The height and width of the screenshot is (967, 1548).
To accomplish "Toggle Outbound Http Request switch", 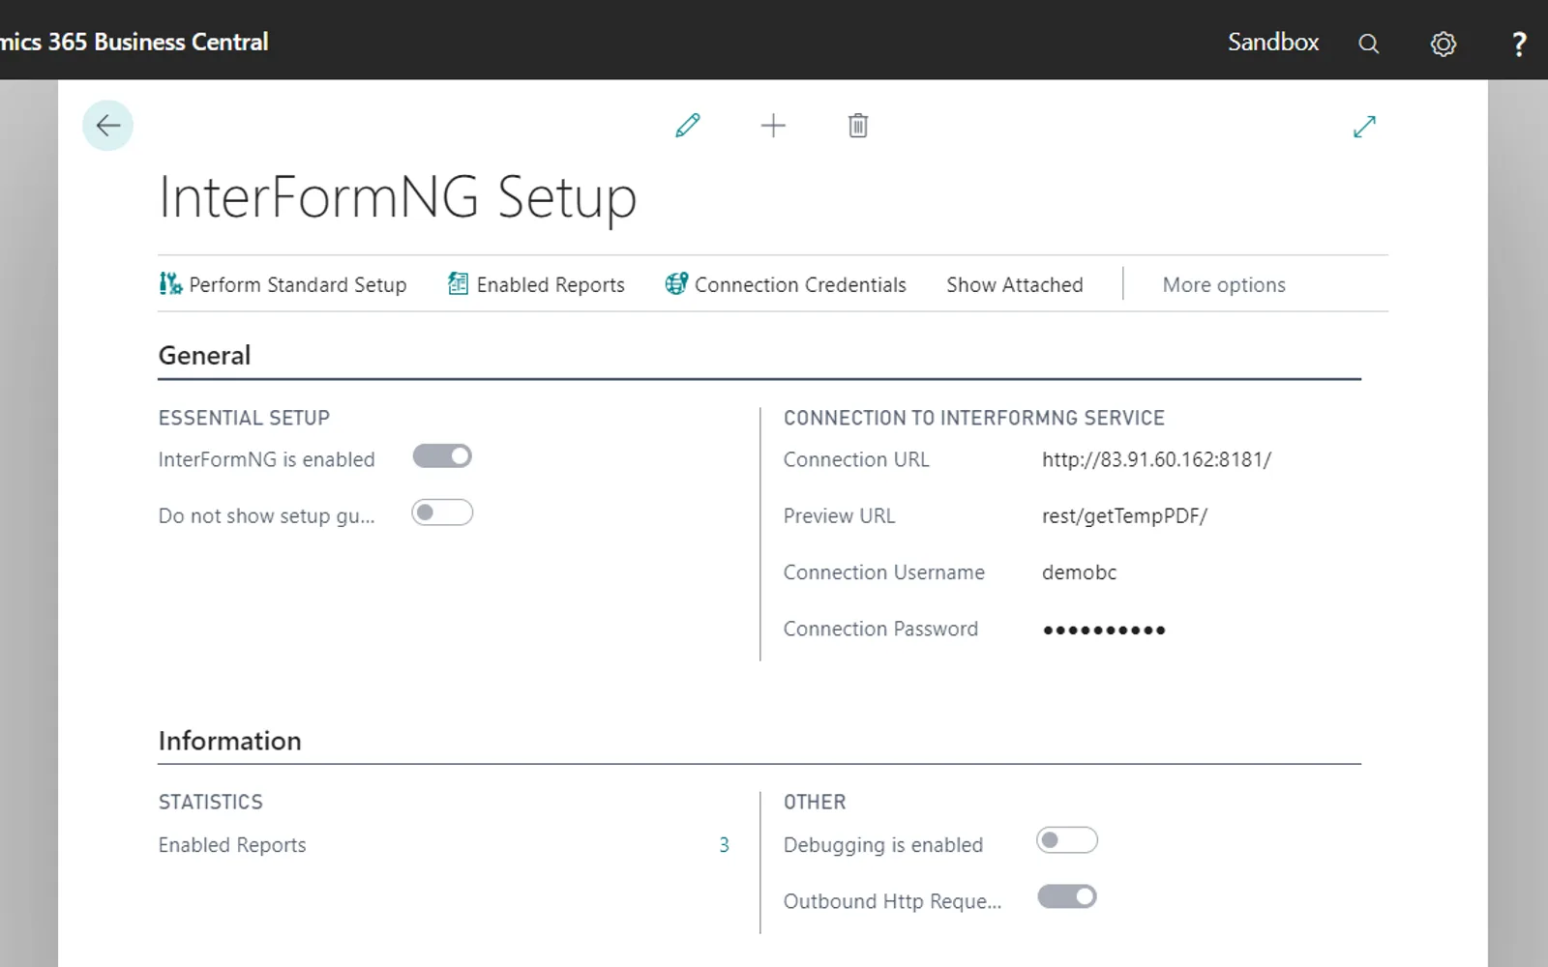I will pyautogui.click(x=1067, y=896).
